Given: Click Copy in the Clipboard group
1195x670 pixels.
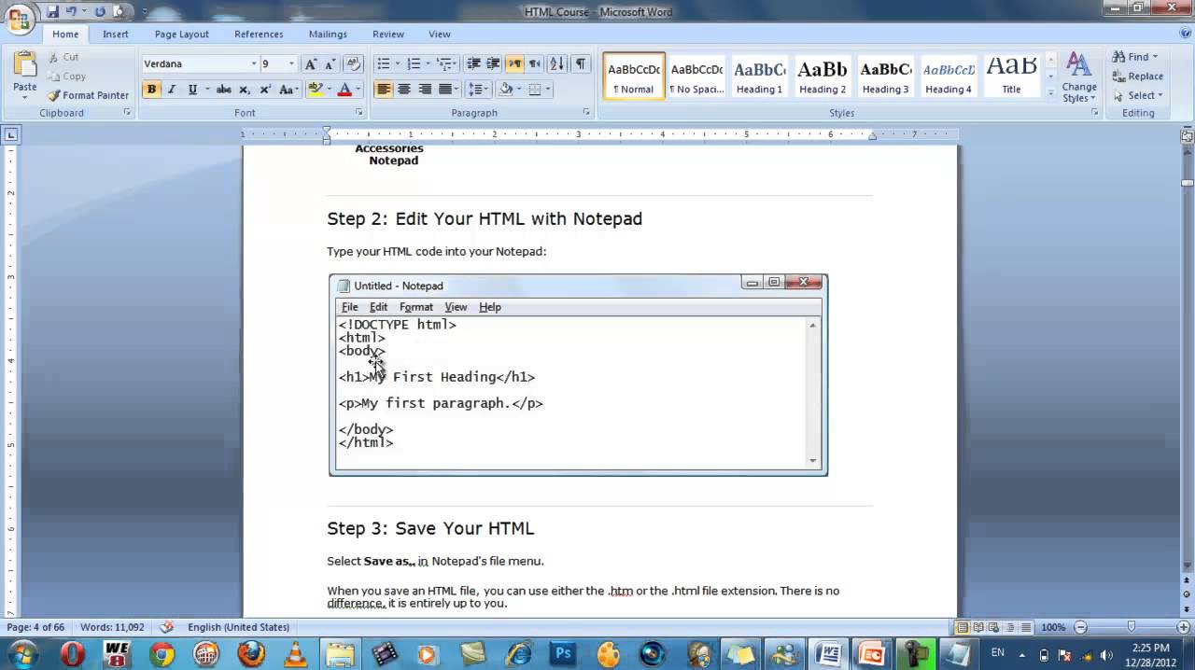Looking at the screenshot, I should point(66,77).
